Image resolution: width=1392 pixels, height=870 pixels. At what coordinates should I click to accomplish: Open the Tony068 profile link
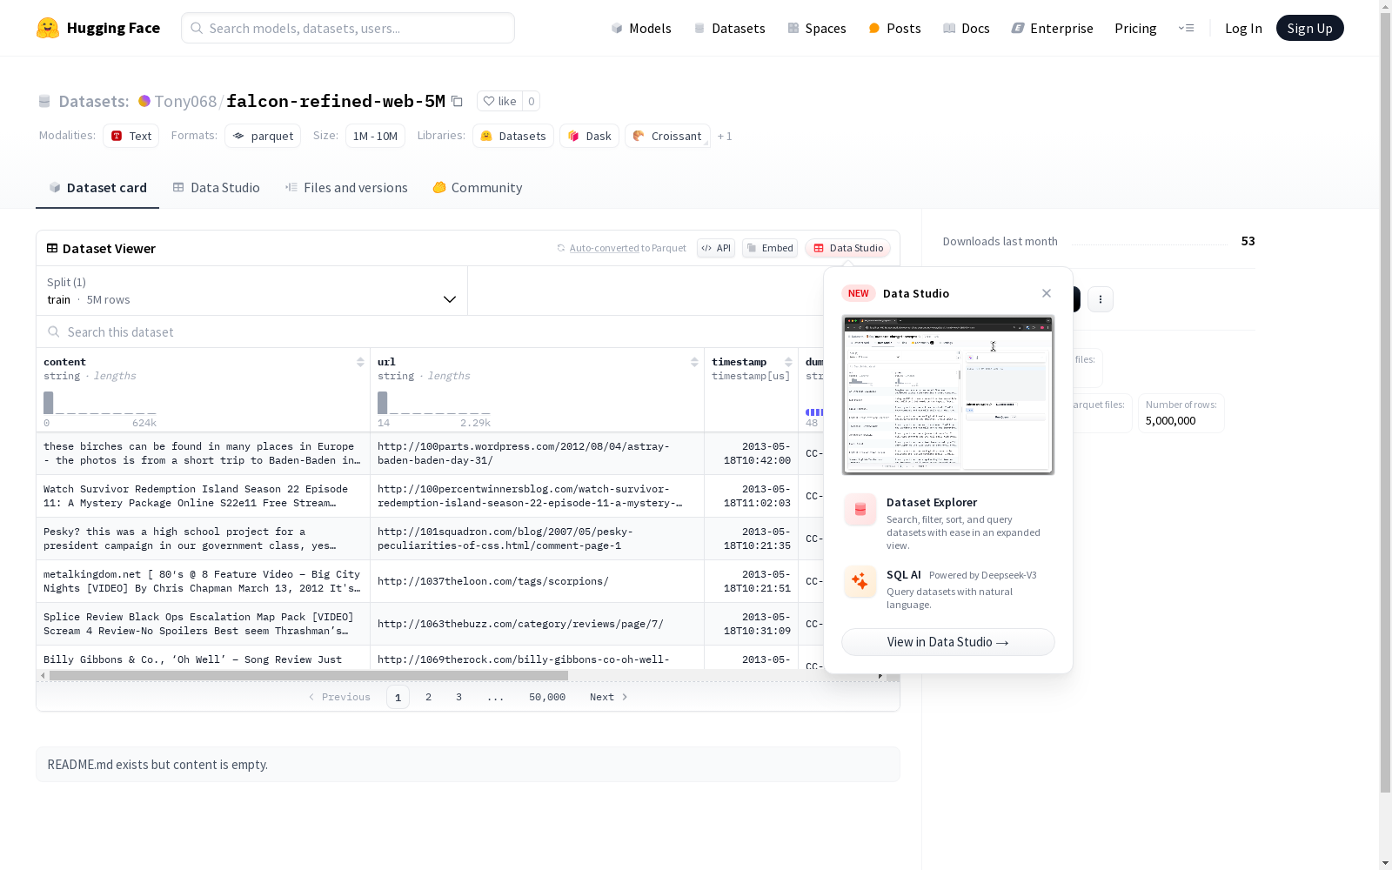click(x=185, y=101)
